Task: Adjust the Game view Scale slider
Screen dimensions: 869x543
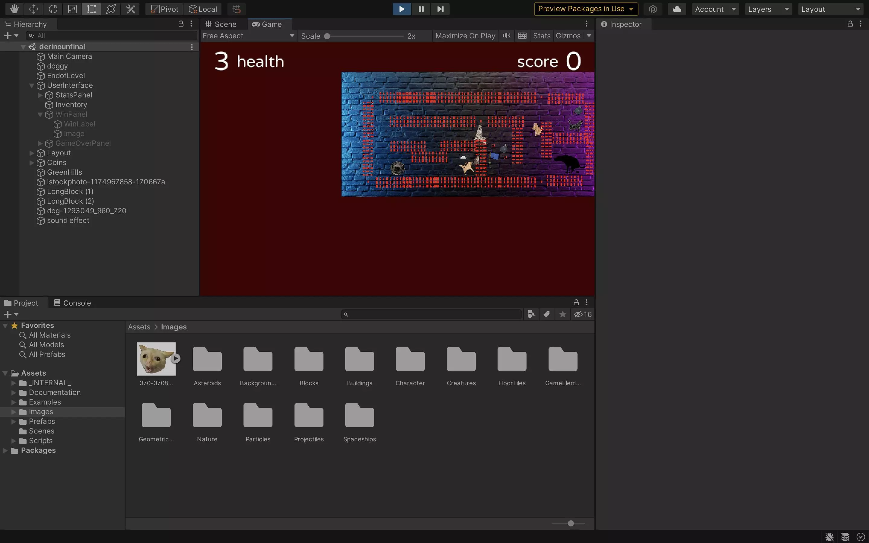Action: point(327,36)
